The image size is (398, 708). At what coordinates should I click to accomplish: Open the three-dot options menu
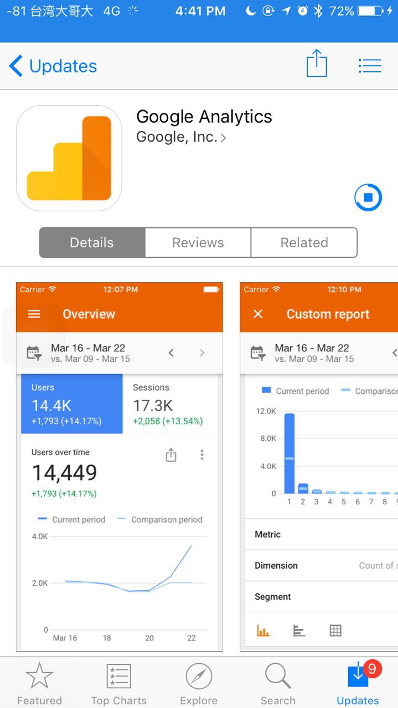pyautogui.click(x=202, y=455)
